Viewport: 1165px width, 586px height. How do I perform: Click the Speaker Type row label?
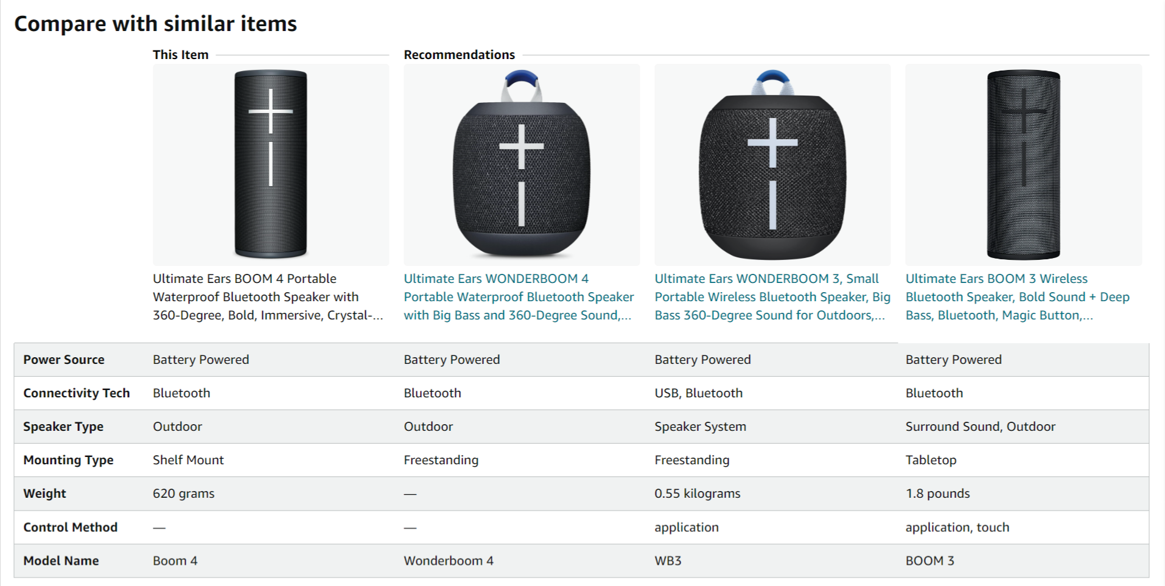[63, 427]
